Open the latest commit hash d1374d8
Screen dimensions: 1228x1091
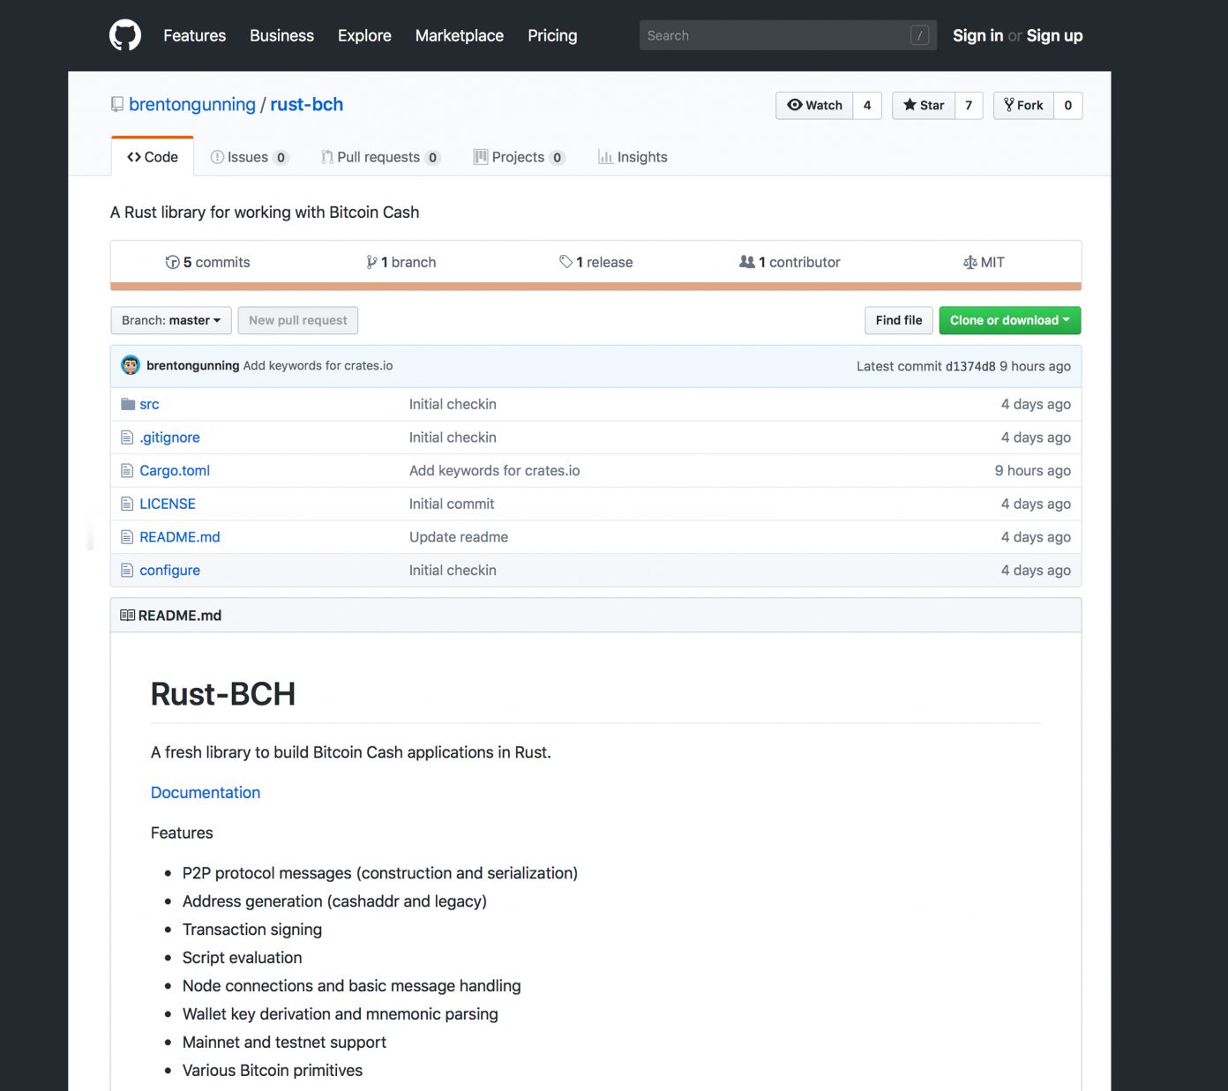[x=970, y=366]
